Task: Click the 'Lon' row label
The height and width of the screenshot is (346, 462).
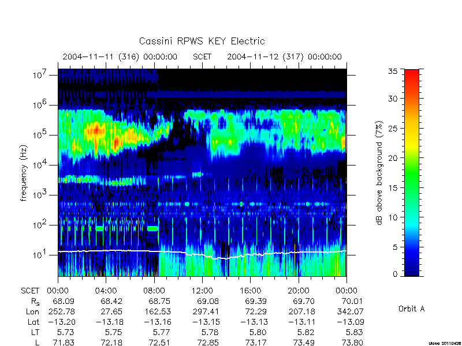Action: (x=32, y=311)
